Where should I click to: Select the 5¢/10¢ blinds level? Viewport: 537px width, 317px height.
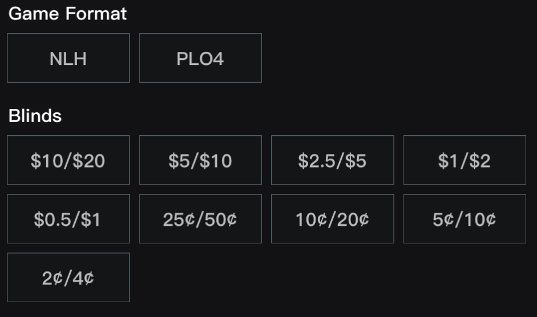(465, 219)
